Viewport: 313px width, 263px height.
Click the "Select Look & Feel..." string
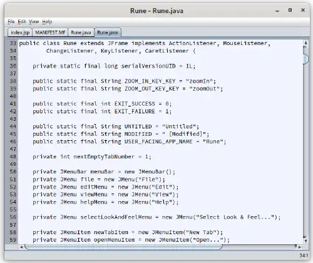pyautogui.click(x=235, y=217)
